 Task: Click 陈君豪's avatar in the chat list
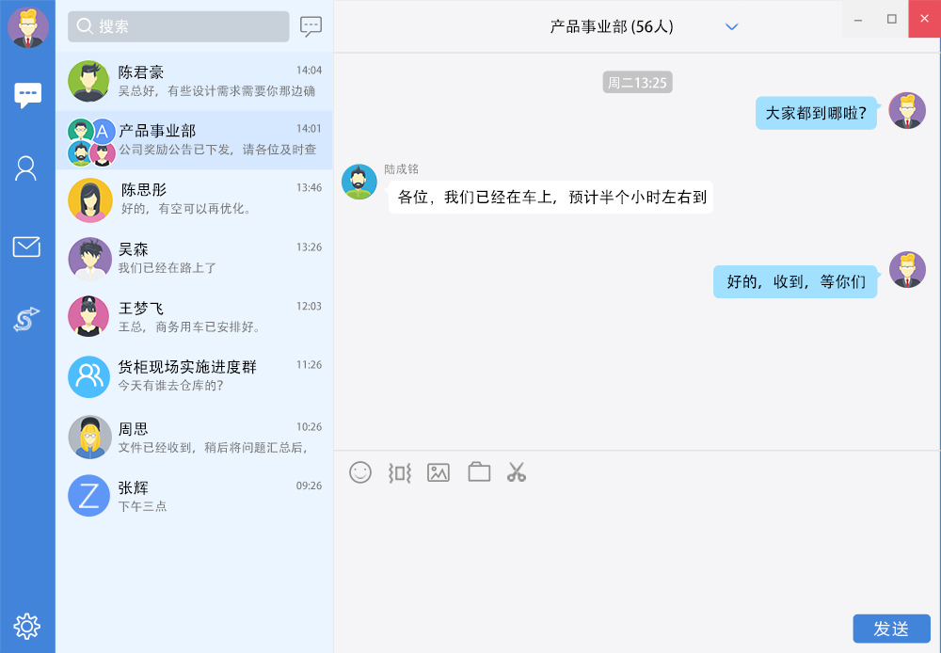coord(88,81)
